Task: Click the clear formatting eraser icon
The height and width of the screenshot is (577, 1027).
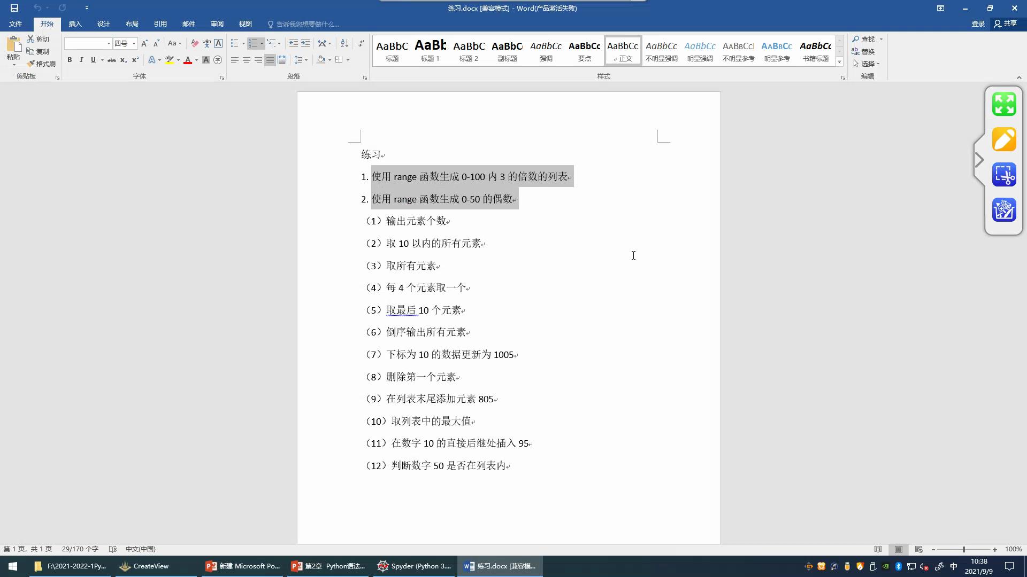Action: tap(195, 43)
